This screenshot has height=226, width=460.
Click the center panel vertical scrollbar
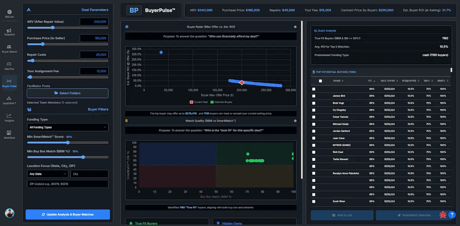click(x=302, y=99)
